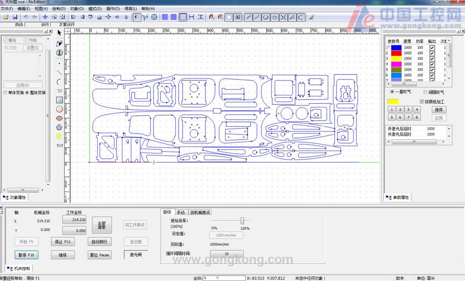Select the pentagon polygon tool
Viewport: 465px width, 281px height.
click(x=59, y=127)
